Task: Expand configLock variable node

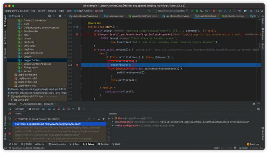Action: [x=112, y=122]
